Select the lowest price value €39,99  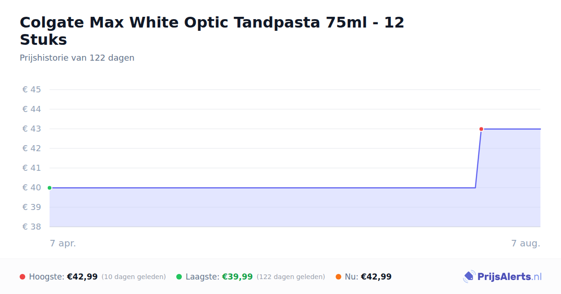[237, 277]
